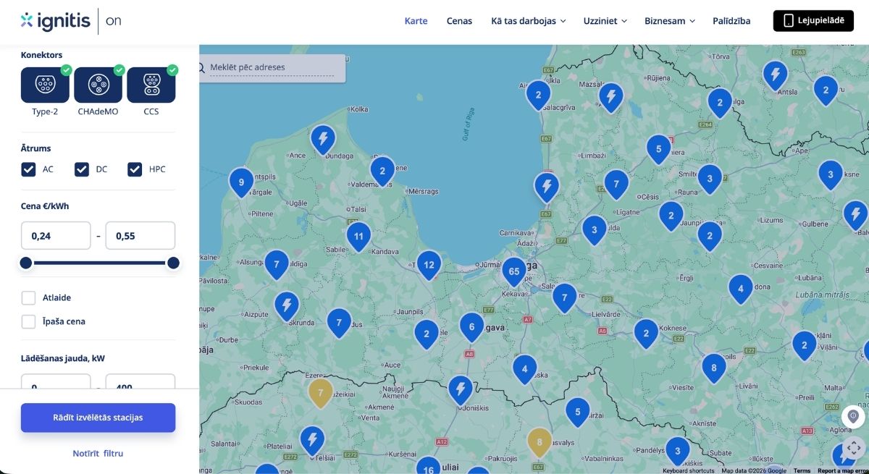Image resolution: width=869 pixels, height=474 pixels.
Task: Open the cluster marker showing 11 stations
Action: [x=358, y=238]
